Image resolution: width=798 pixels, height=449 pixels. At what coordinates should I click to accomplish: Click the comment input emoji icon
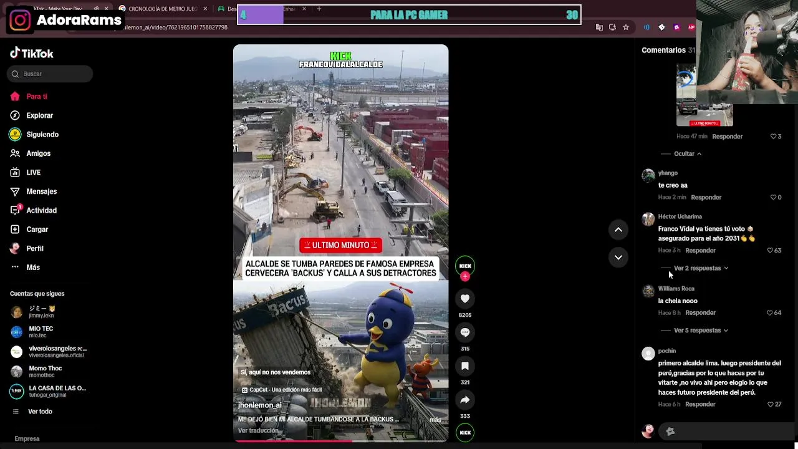click(670, 432)
